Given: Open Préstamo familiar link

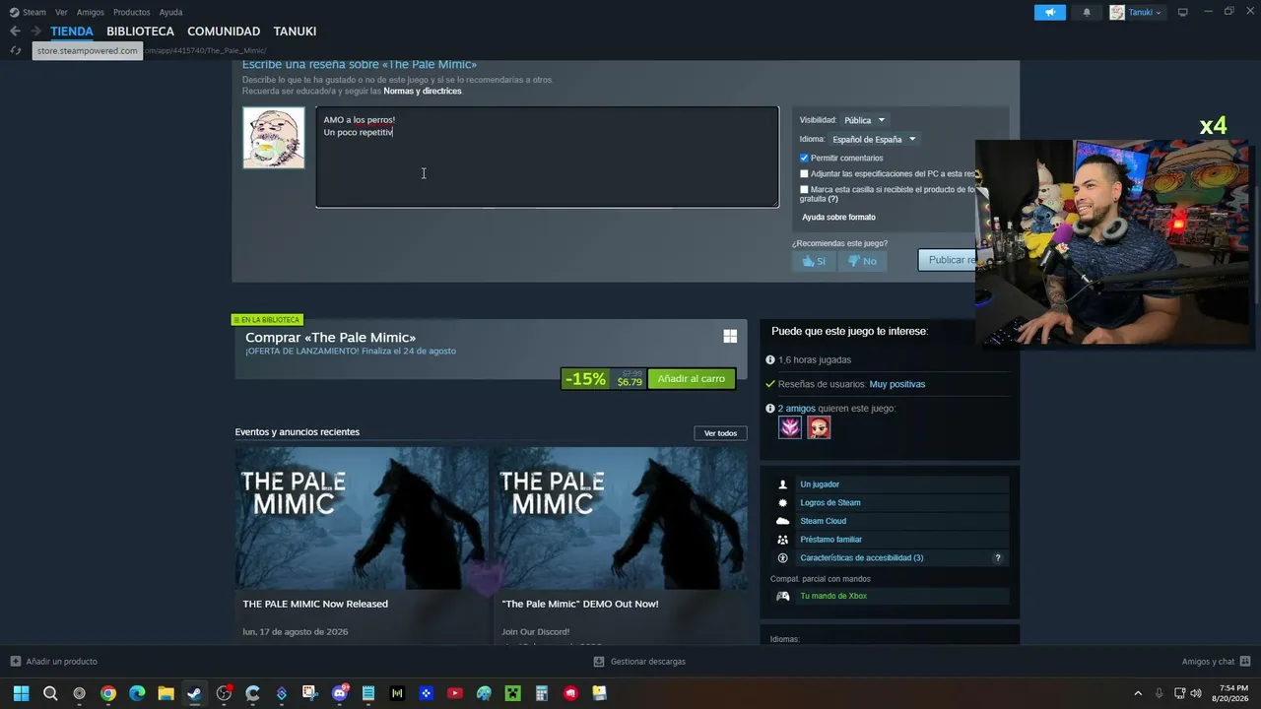Looking at the screenshot, I should (831, 540).
